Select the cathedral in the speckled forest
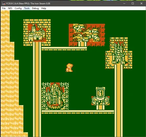The image size is (146, 137). [x=55, y=96]
